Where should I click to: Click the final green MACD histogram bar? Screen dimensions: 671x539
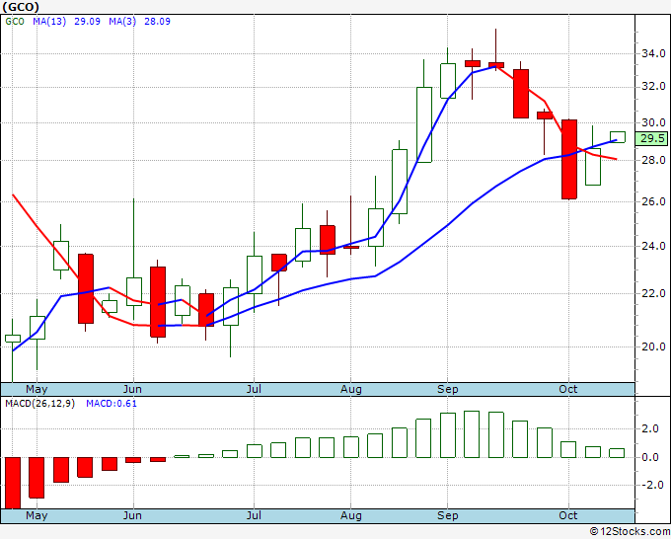coord(617,453)
